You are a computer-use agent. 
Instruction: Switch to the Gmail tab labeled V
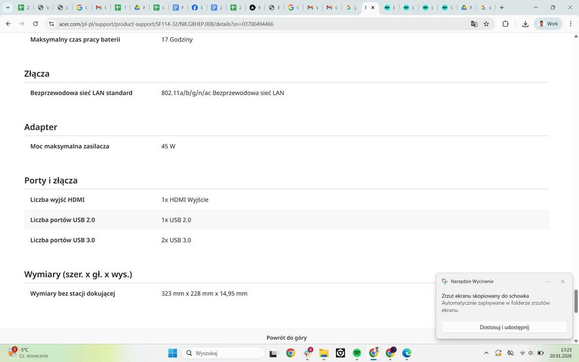tap(313, 8)
